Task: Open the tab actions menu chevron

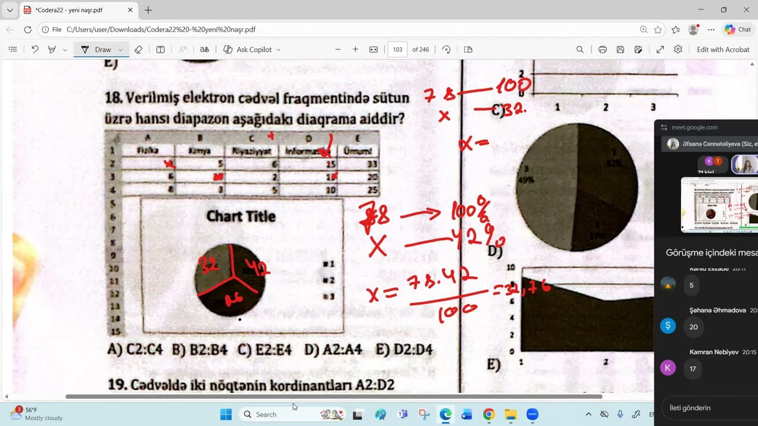Action: [9, 10]
